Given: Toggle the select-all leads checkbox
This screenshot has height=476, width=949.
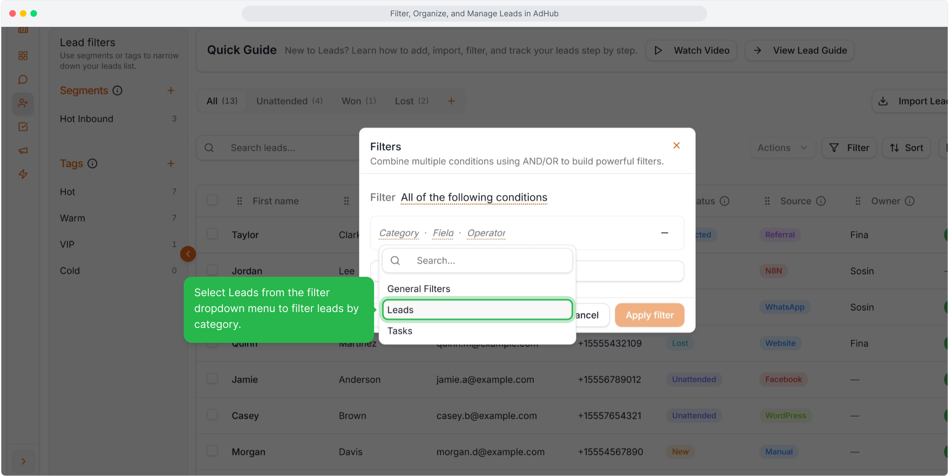Looking at the screenshot, I should (x=212, y=200).
